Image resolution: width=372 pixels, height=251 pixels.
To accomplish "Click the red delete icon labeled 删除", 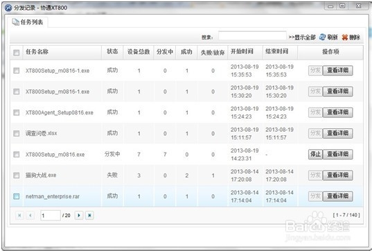I will (x=345, y=37).
